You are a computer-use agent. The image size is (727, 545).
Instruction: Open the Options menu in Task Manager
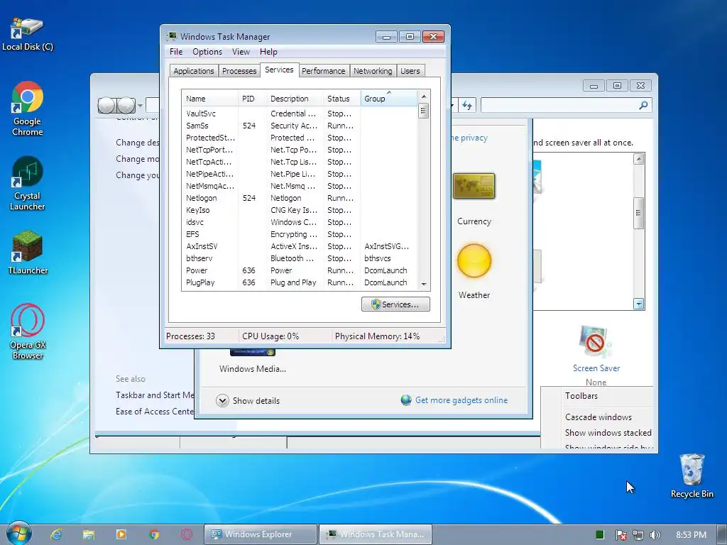click(207, 51)
